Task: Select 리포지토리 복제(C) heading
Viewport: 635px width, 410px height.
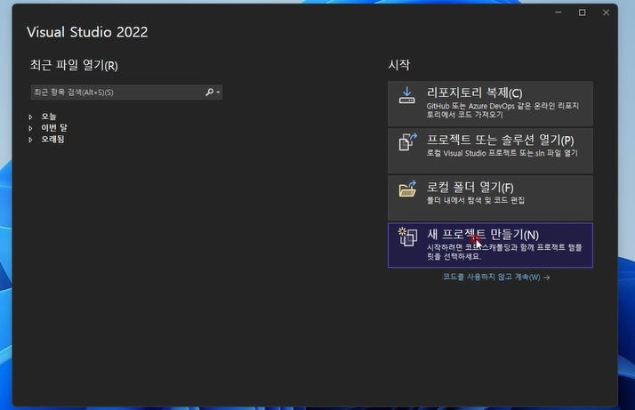Action: pyautogui.click(x=474, y=92)
